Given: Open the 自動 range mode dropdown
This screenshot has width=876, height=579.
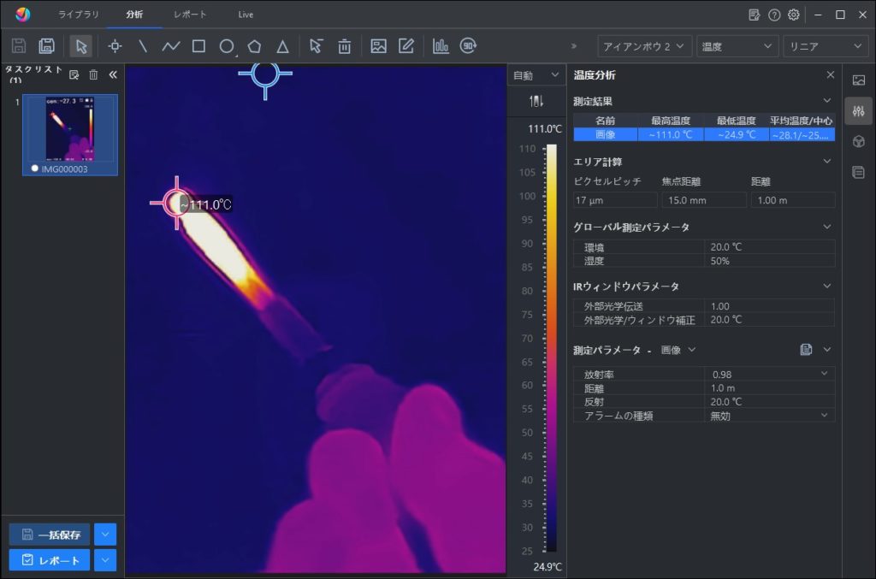Looking at the screenshot, I should click(x=536, y=75).
